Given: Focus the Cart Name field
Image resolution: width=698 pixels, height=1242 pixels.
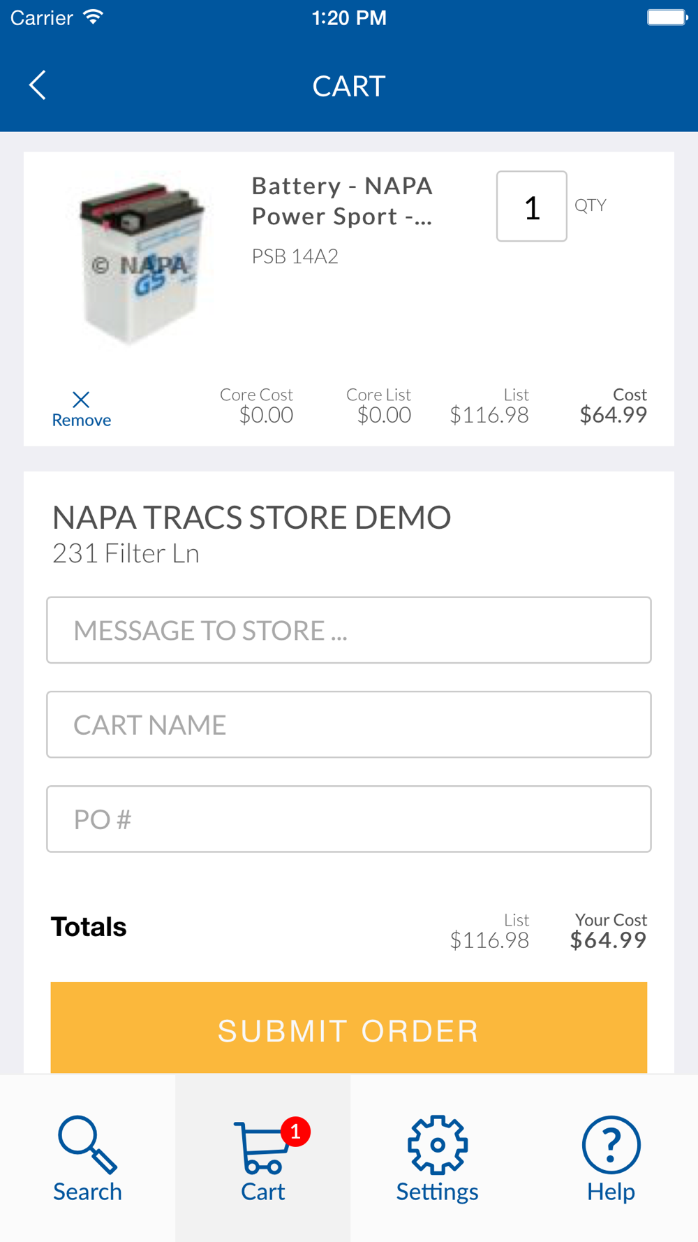Looking at the screenshot, I should pos(349,724).
